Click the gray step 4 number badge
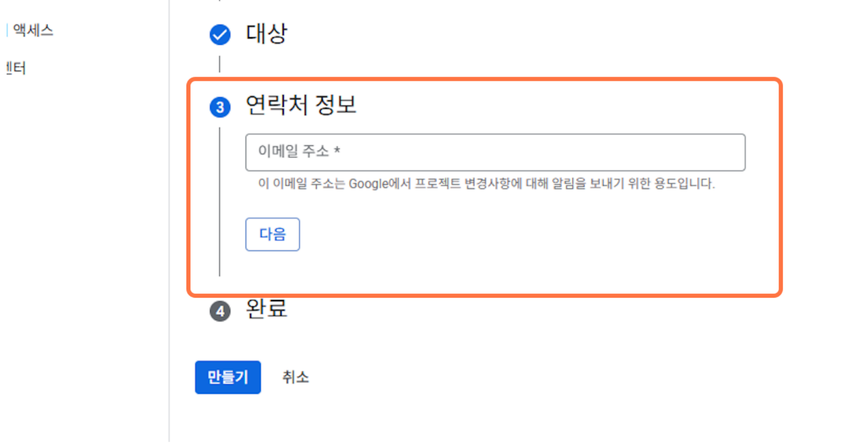 click(x=220, y=311)
